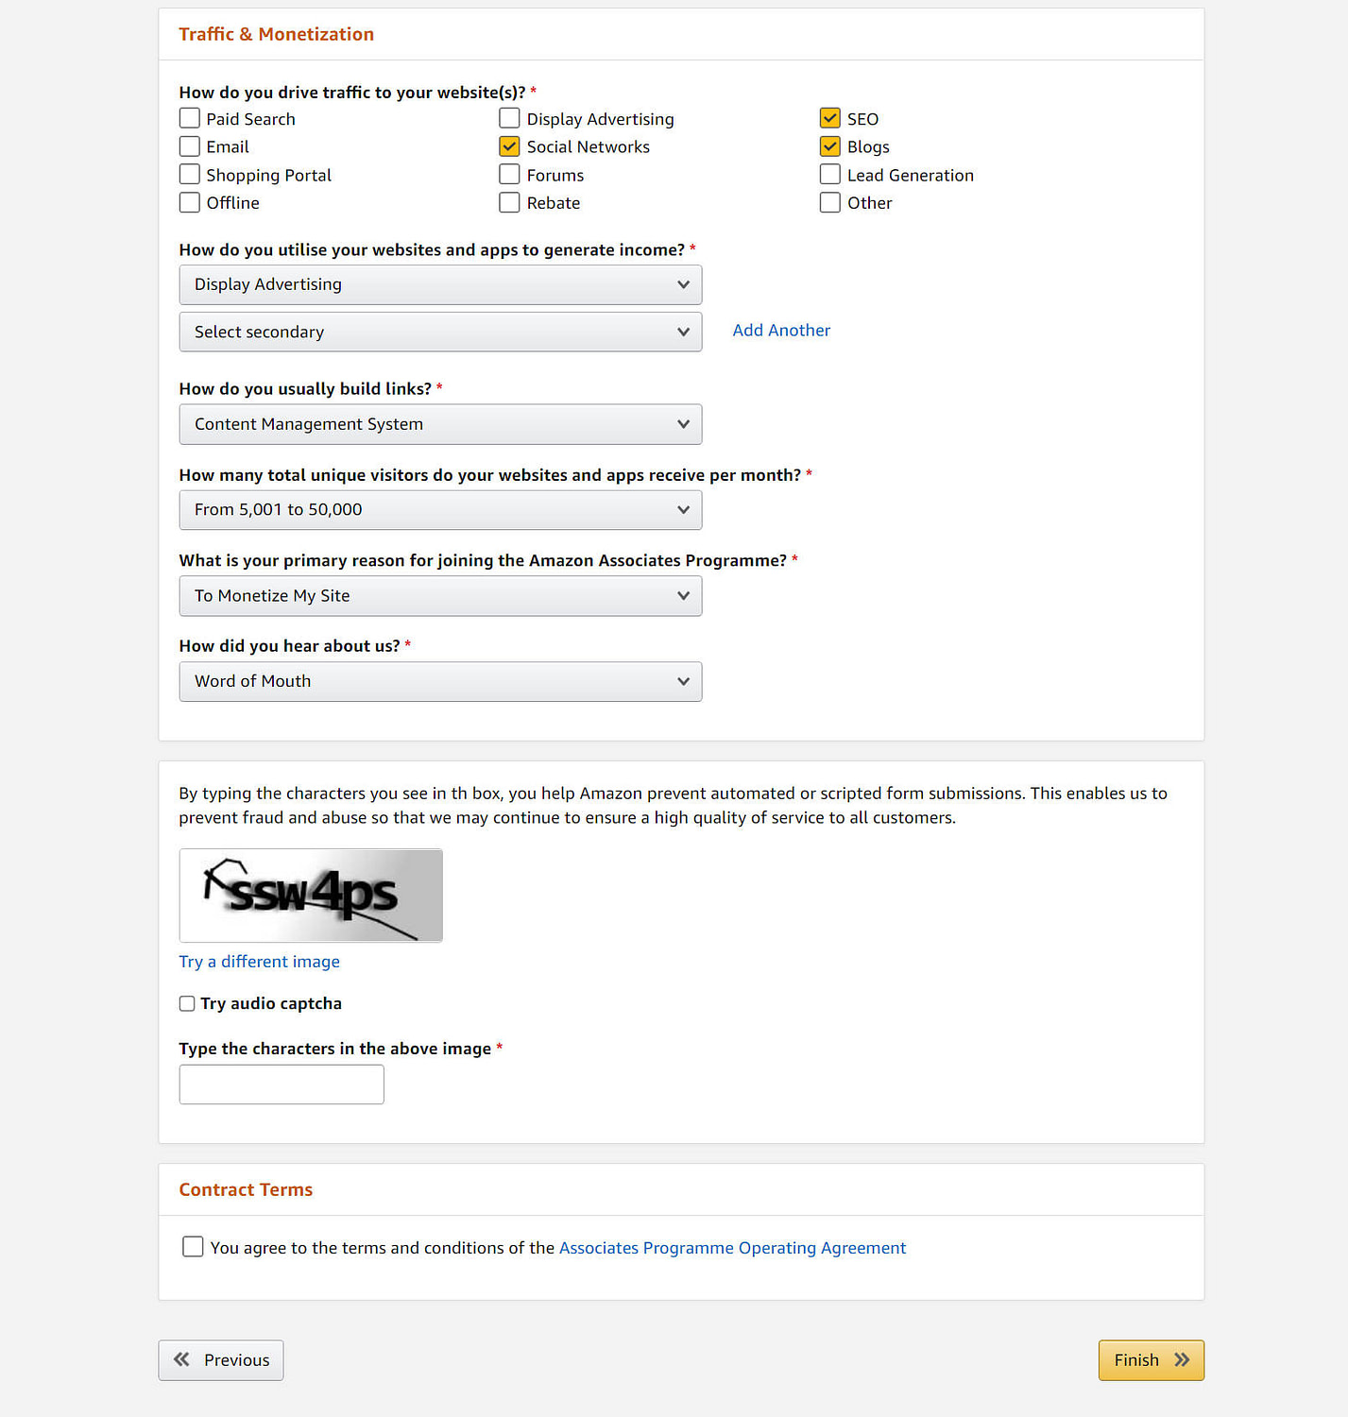Click Try a different image
The width and height of the screenshot is (1348, 1417).
[x=259, y=961]
